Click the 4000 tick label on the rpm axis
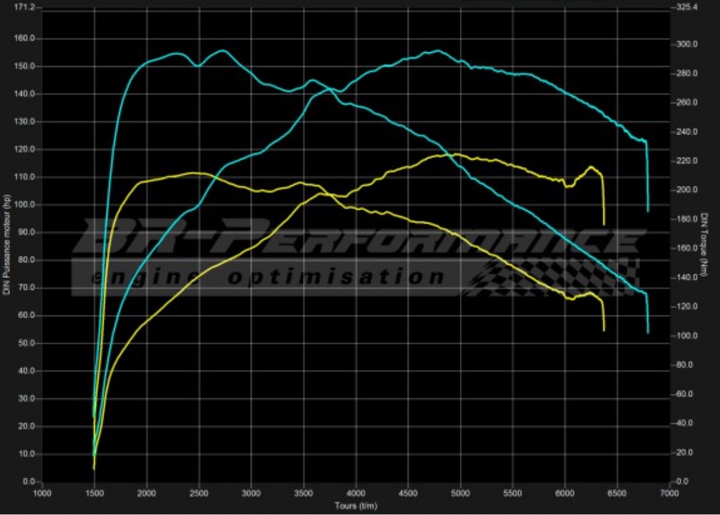This screenshot has width=720, height=515. point(356,494)
